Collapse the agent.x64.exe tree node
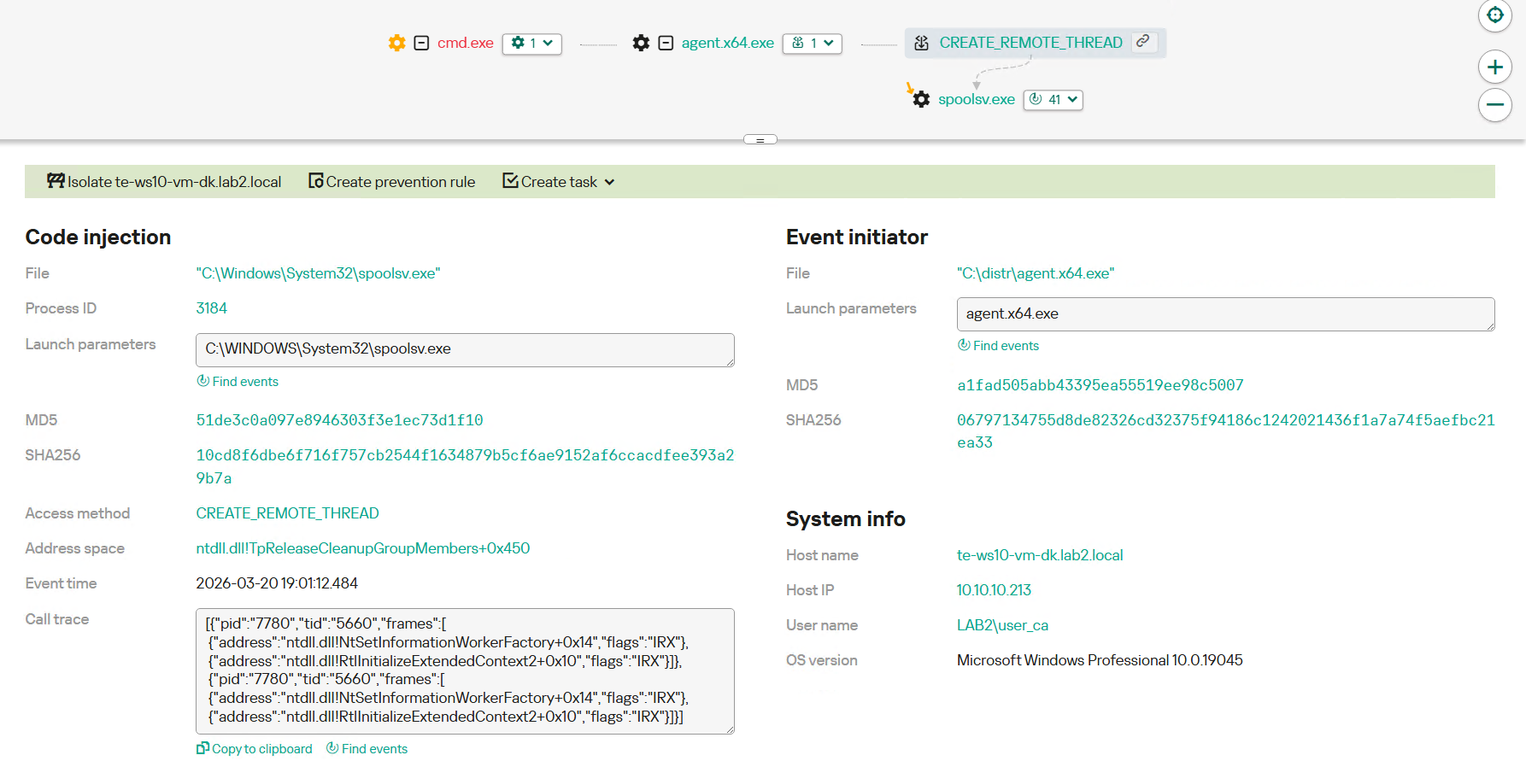 pyautogui.click(x=666, y=43)
